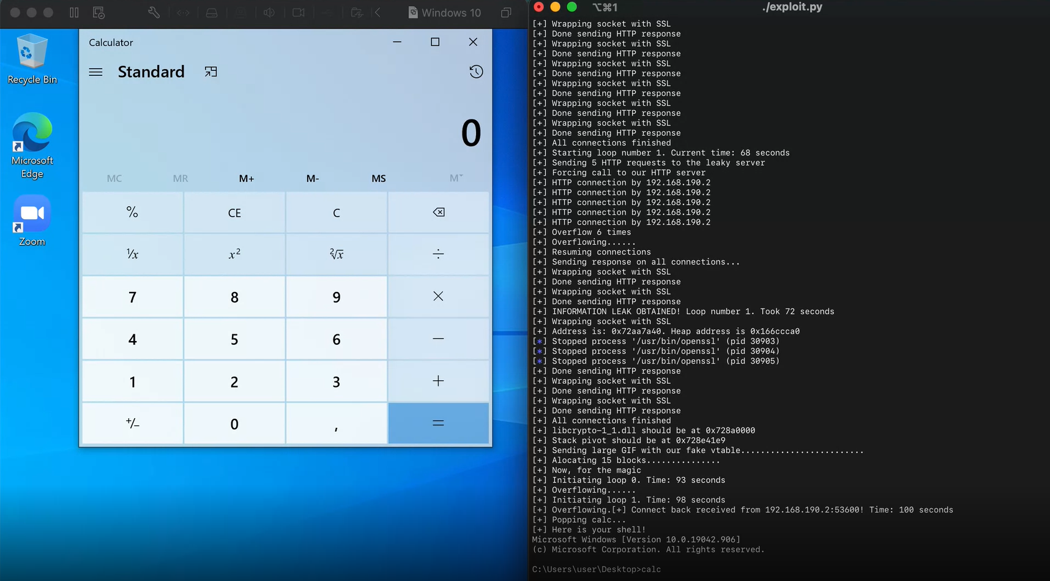
Task: Click the C clear key
Action: pos(337,212)
